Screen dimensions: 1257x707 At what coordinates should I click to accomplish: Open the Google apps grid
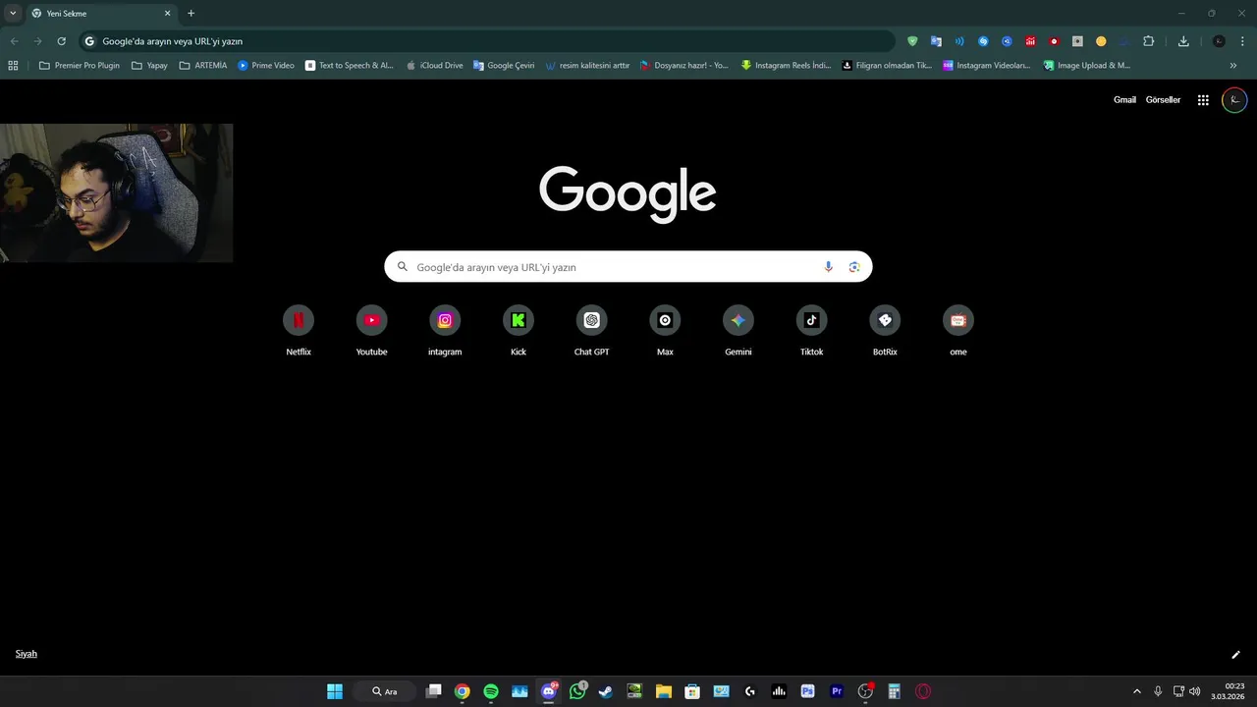tap(1203, 100)
